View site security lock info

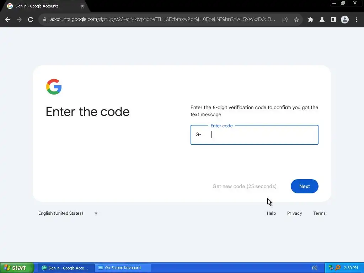click(x=45, y=20)
